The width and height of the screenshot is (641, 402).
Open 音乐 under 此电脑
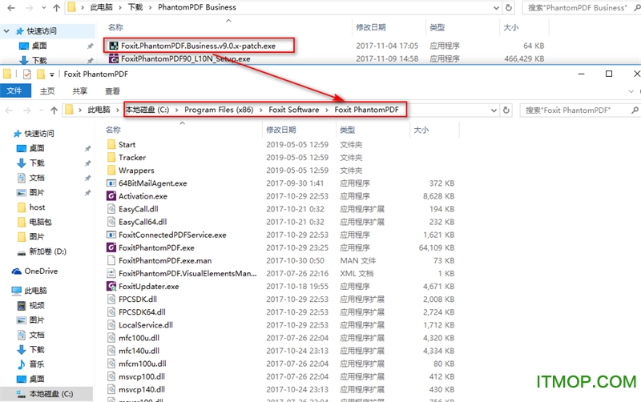pyautogui.click(x=37, y=364)
